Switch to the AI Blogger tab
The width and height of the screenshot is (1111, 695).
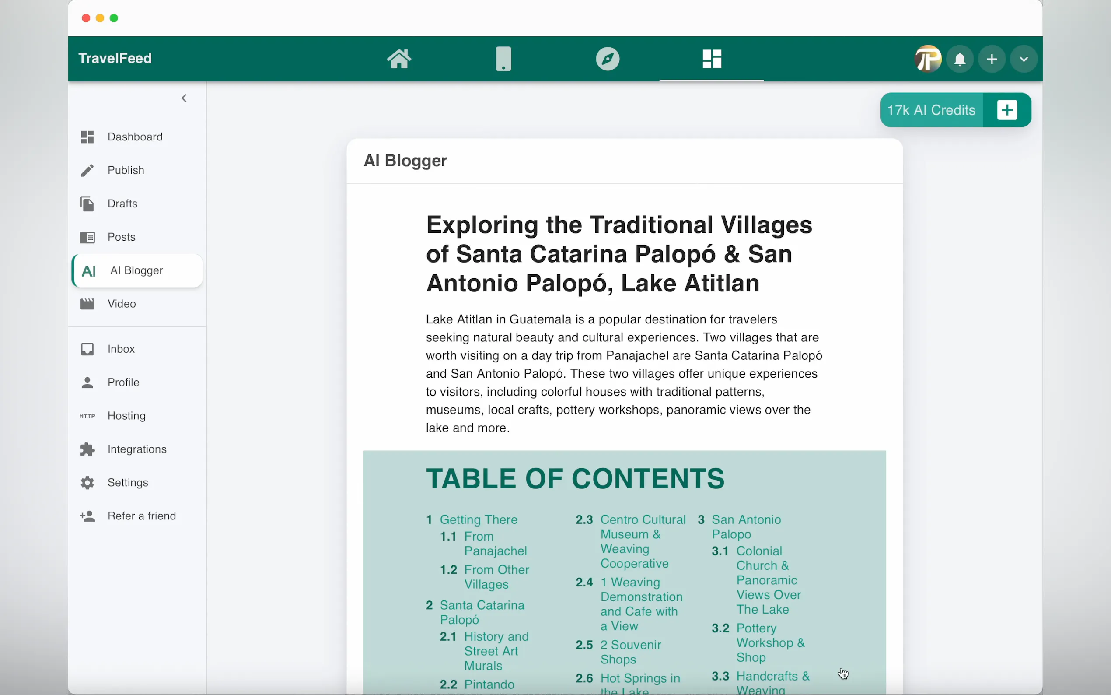(136, 270)
